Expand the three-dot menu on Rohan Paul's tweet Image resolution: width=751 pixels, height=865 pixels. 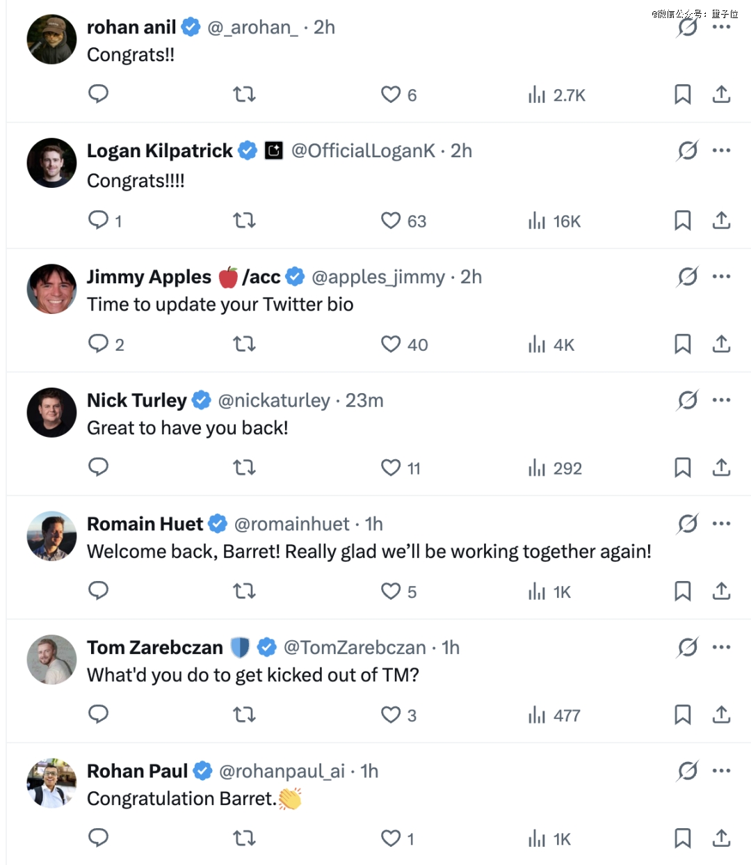point(721,770)
